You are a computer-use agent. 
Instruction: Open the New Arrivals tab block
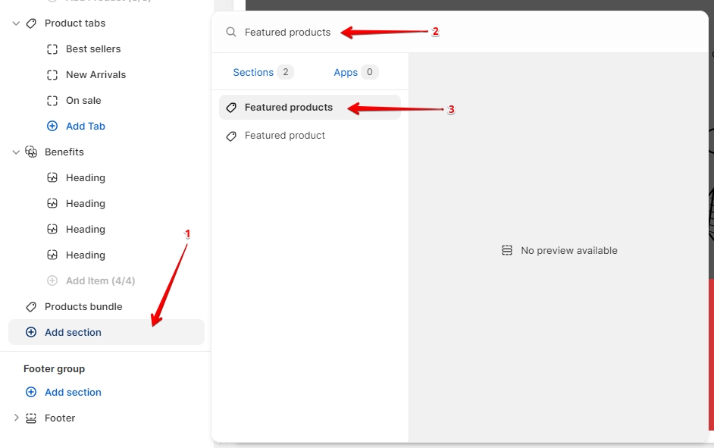click(x=96, y=75)
